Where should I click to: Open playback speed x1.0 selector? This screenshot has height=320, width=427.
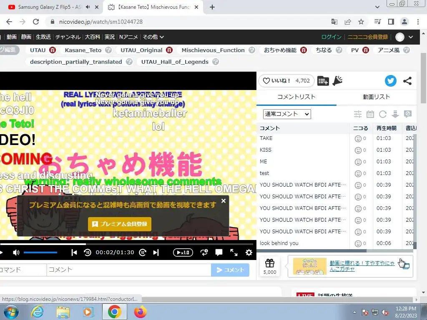(183, 252)
